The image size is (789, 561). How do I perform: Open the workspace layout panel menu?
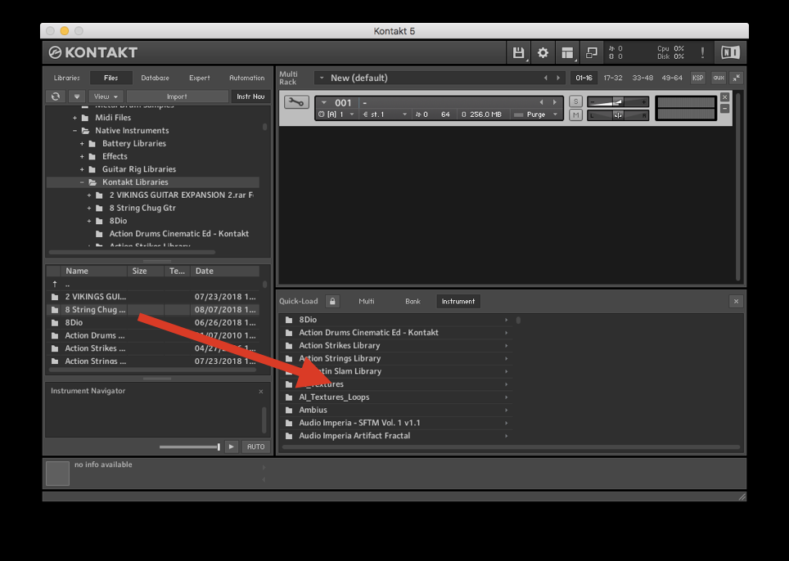[567, 53]
